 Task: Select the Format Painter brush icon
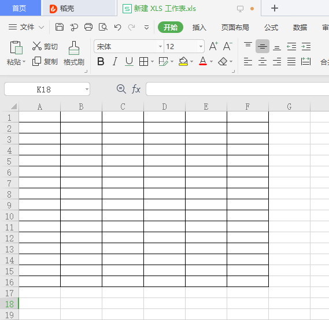[74, 48]
